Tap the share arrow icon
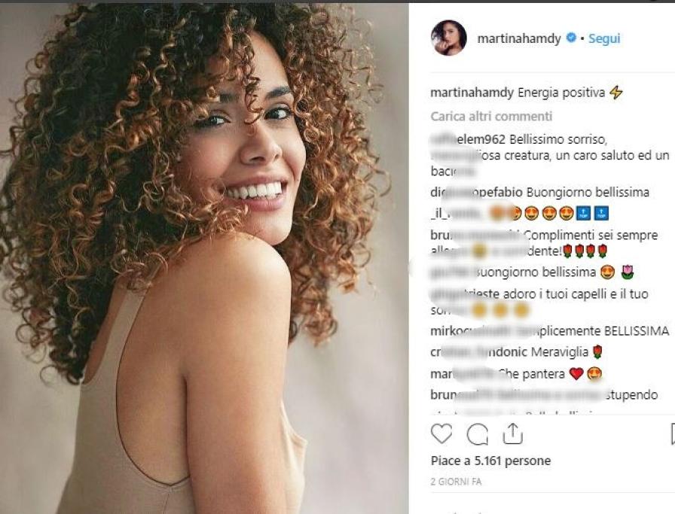Screen dimensions: 675x514 (512, 433)
